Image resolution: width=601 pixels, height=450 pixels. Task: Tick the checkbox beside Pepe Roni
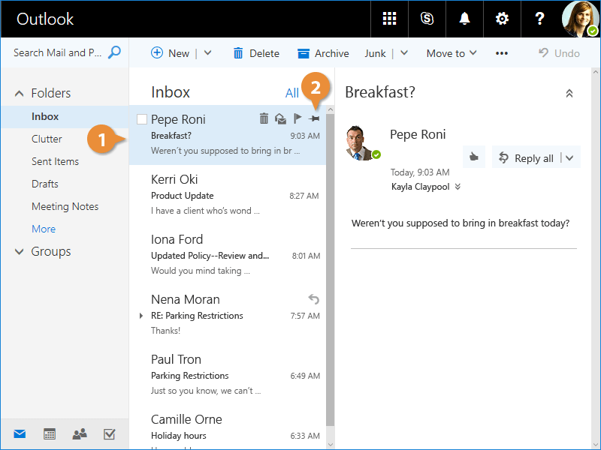pyautogui.click(x=142, y=119)
